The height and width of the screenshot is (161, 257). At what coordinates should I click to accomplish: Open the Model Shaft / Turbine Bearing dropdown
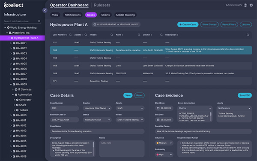130,120
